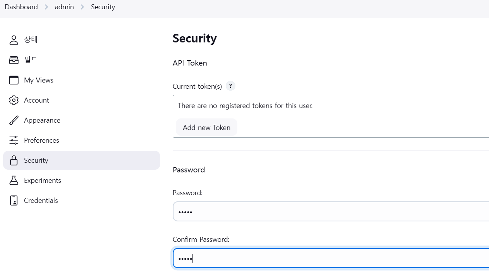Click the My Views window icon
This screenshot has width=489, height=280.
(14, 80)
